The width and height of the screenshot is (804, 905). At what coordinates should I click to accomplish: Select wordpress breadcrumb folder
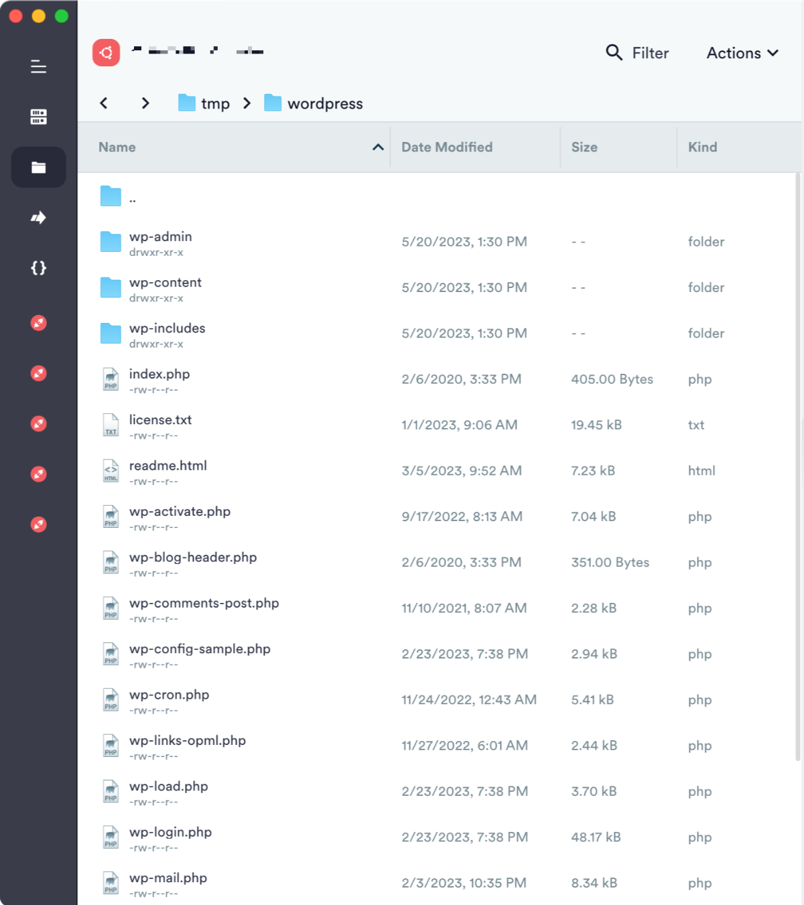[314, 103]
